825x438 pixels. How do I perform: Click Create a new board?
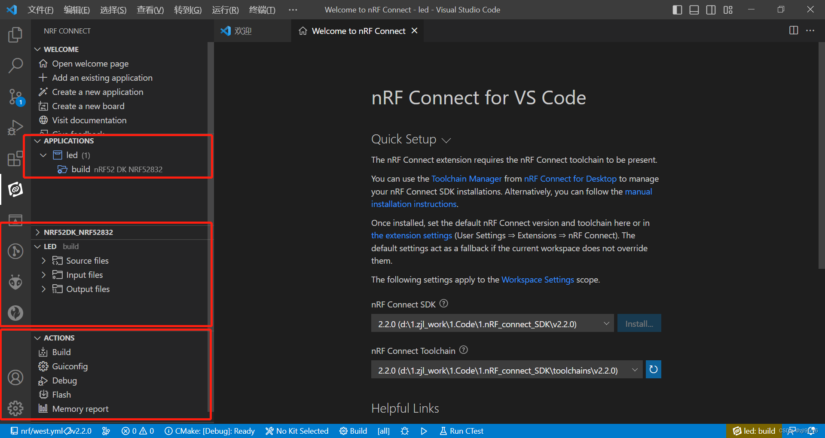(x=88, y=106)
